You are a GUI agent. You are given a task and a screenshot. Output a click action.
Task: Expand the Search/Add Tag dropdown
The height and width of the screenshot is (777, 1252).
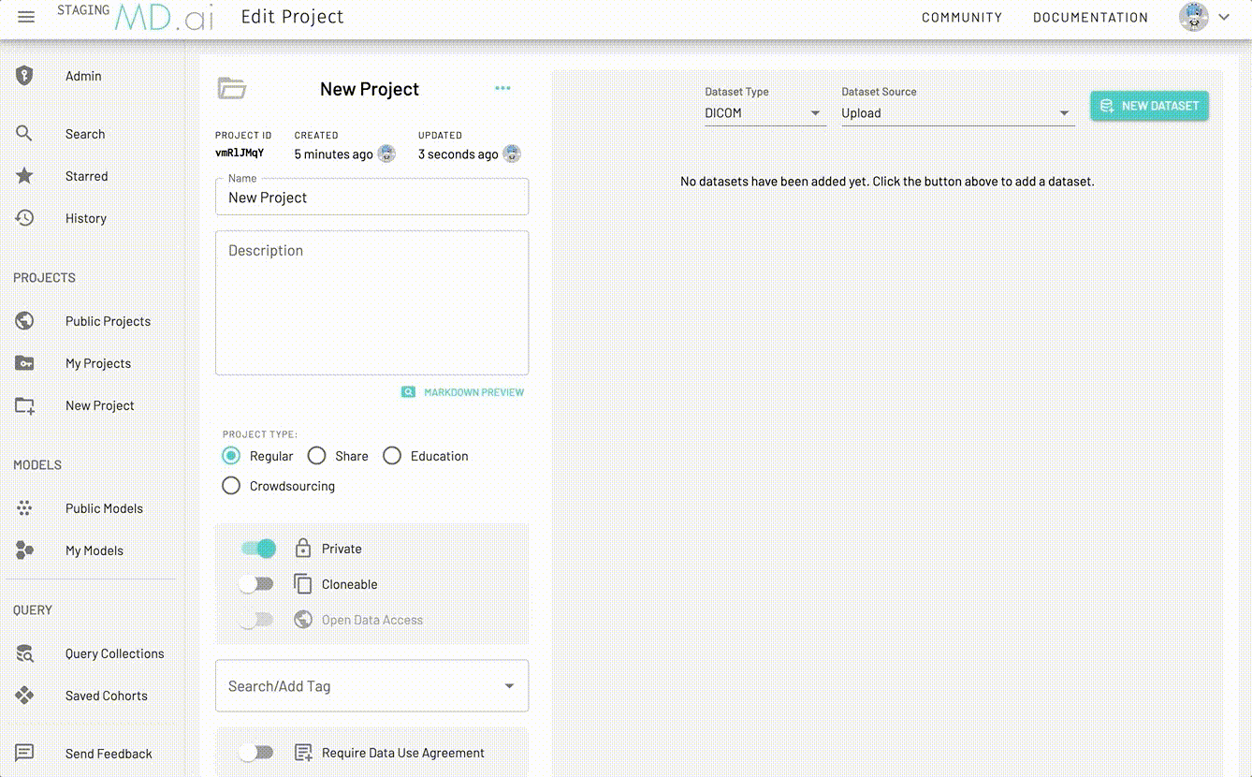tap(510, 685)
